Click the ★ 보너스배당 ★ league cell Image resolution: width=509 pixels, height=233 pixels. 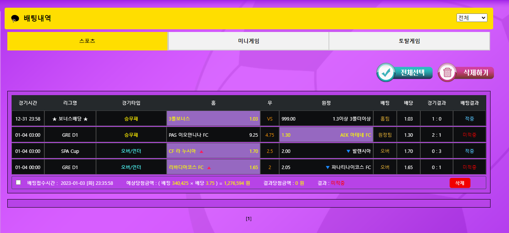coord(70,119)
